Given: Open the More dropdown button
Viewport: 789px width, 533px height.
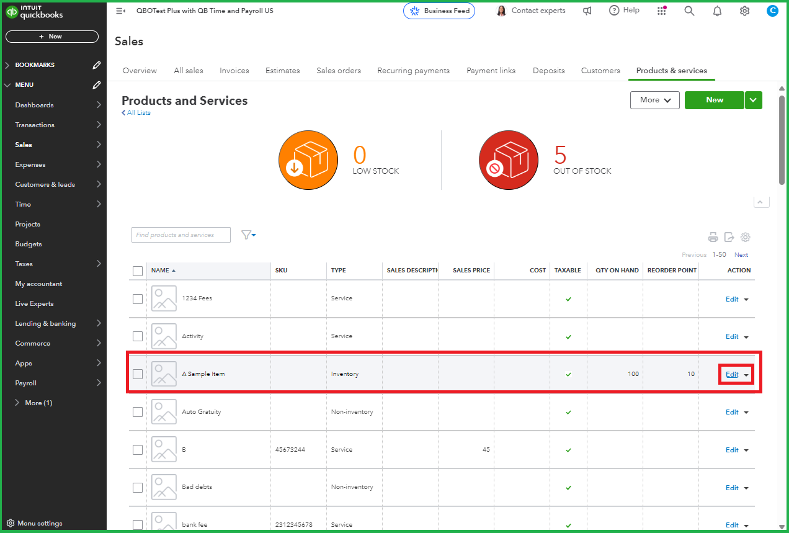Looking at the screenshot, I should [x=655, y=100].
